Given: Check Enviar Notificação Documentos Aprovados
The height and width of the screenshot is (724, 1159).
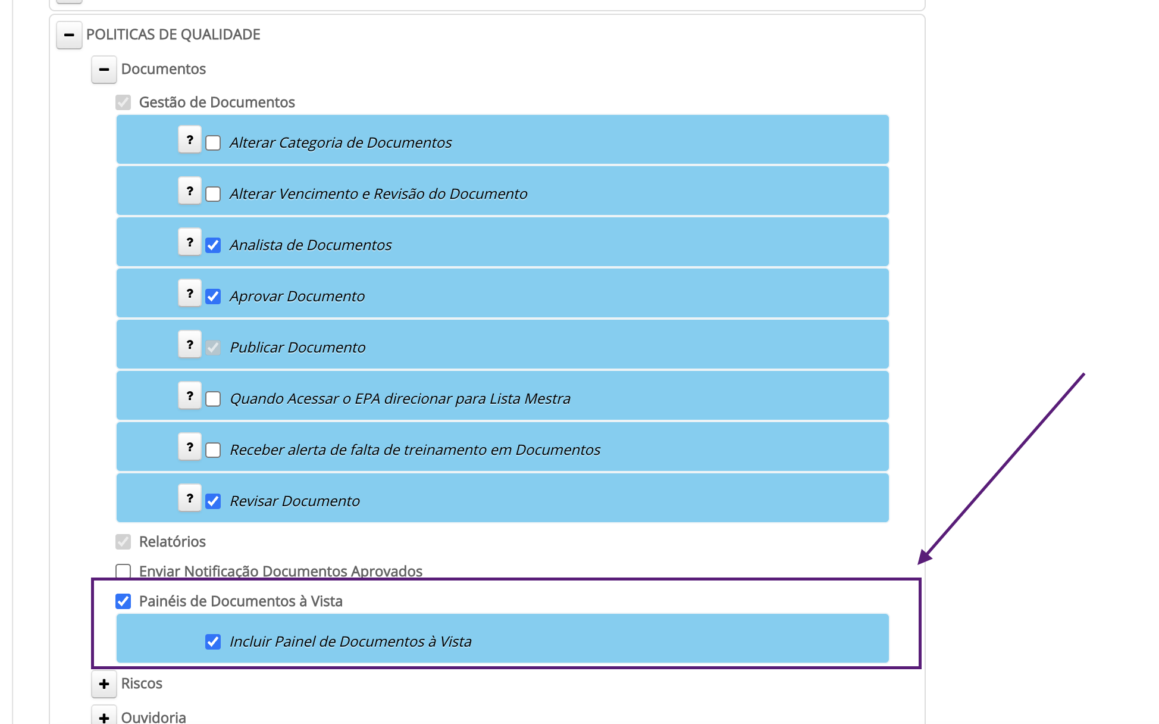Looking at the screenshot, I should click(x=123, y=572).
